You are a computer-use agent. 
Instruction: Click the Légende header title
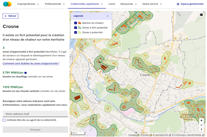(x=78, y=16)
